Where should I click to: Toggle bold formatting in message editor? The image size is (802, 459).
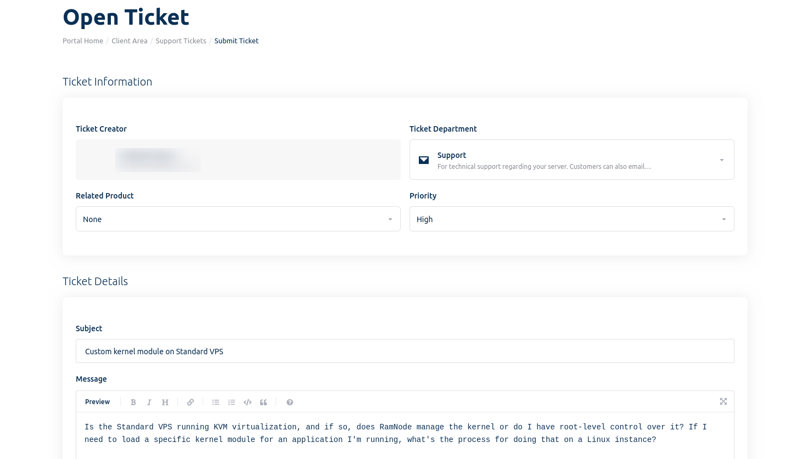(x=133, y=402)
